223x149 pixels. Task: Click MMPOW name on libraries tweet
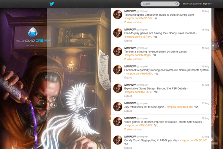(x=130, y=118)
